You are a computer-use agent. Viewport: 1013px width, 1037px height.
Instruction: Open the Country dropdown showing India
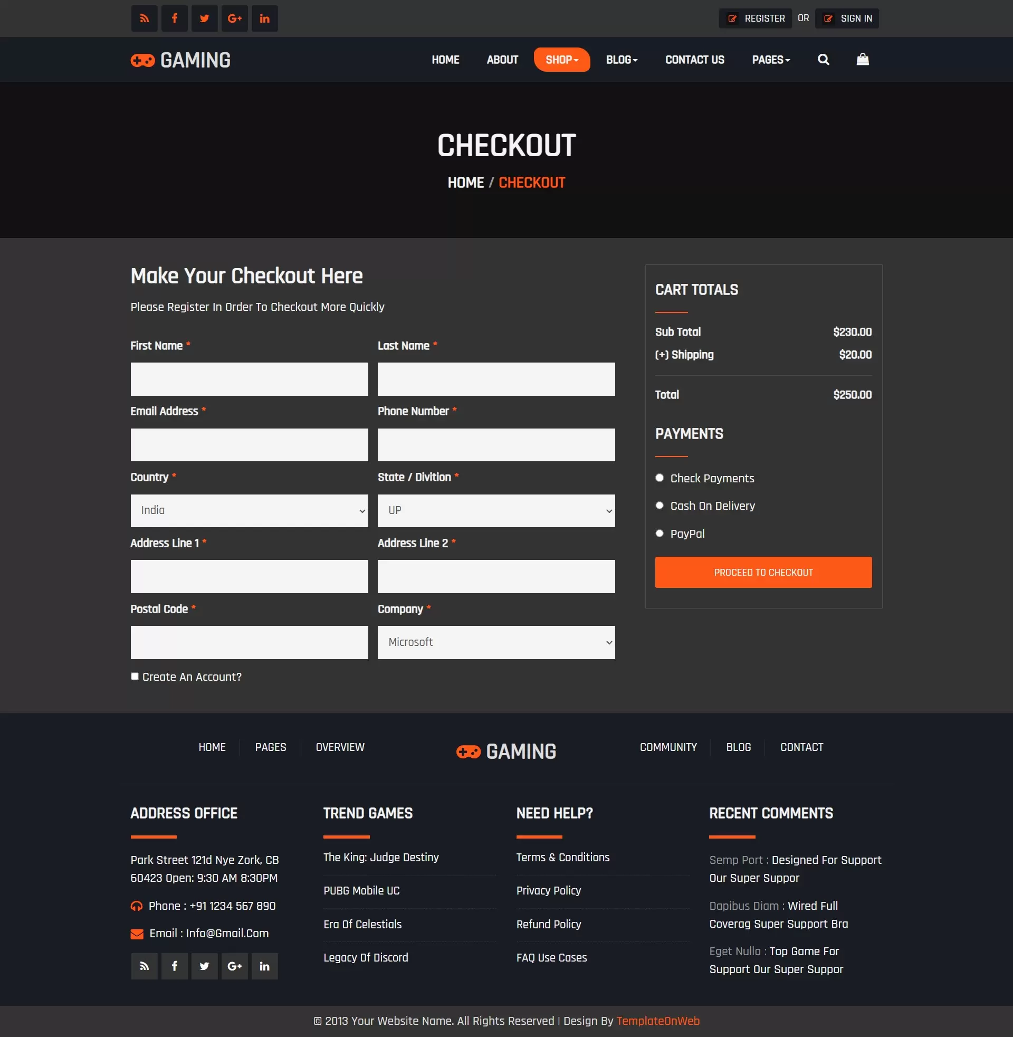[249, 511]
